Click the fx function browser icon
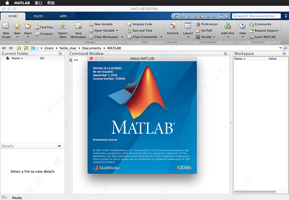Image resolution: width=289 pixels, height=200 pixels. click(x=71, y=60)
